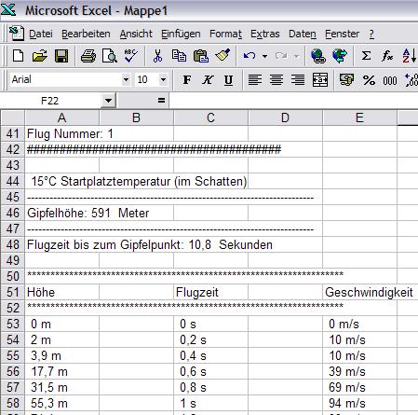The width and height of the screenshot is (418, 415).
Task: Select column B header
Action: (x=136, y=118)
